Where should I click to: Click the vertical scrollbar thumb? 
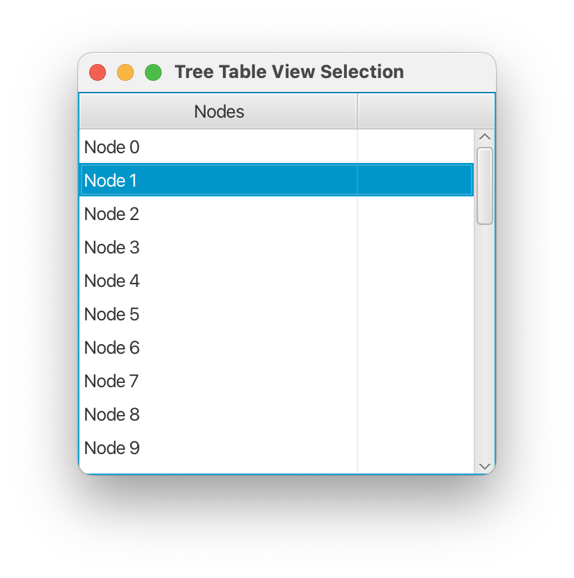click(x=485, y=185)
